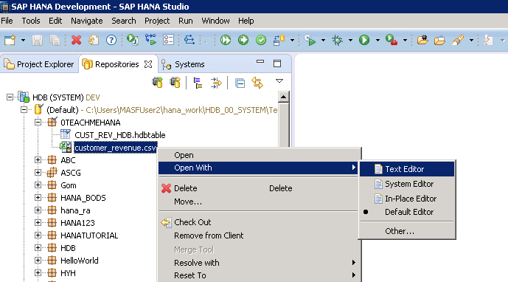Open the dropdown arrow next to New icon
Screen dimensions: 508x282
tap(23, 41)
